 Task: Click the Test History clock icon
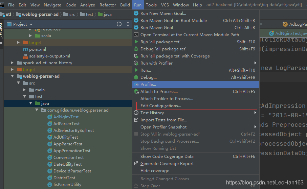(x=136, y=113)
